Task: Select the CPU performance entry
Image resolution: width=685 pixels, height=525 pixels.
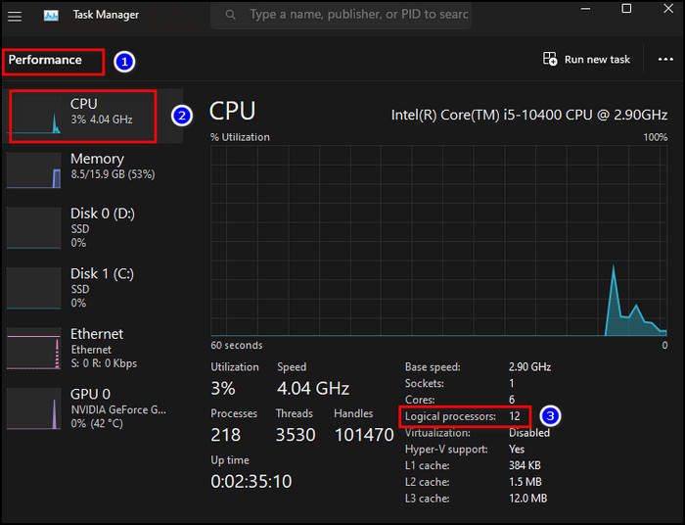Action: tap(94, 116)
